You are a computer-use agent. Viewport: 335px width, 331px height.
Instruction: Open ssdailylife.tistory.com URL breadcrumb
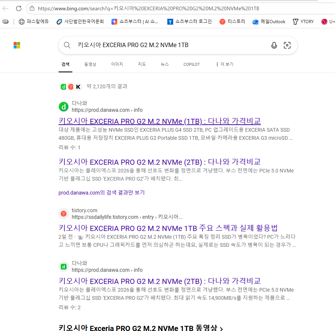point(127,217)
